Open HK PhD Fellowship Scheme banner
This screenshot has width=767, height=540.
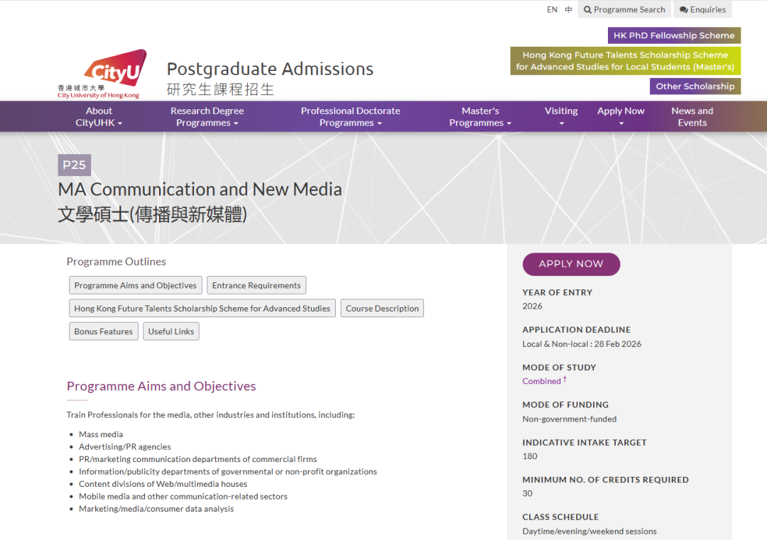pyautogui.click(x=674, y=35)
